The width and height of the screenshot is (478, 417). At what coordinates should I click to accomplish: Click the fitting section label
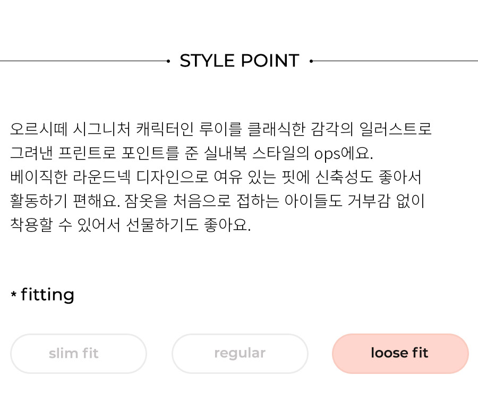pos(47,295)
